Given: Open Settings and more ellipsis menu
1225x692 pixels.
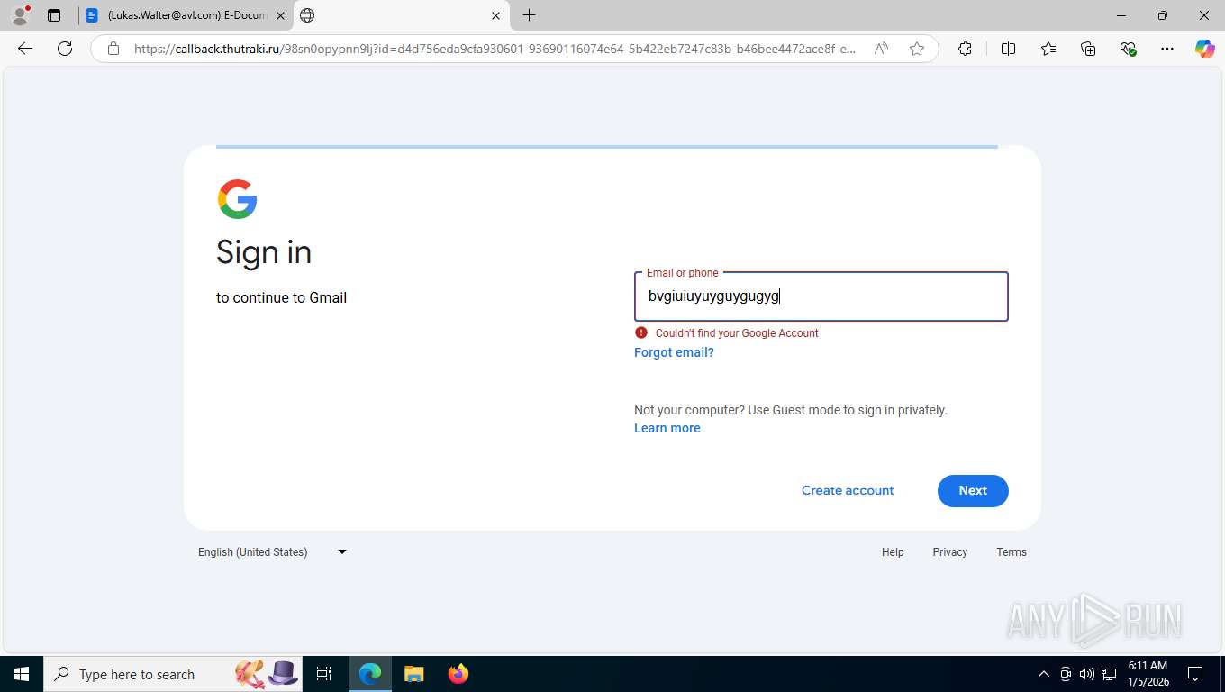Looking at the screenshot, I should coord(1167,49).
